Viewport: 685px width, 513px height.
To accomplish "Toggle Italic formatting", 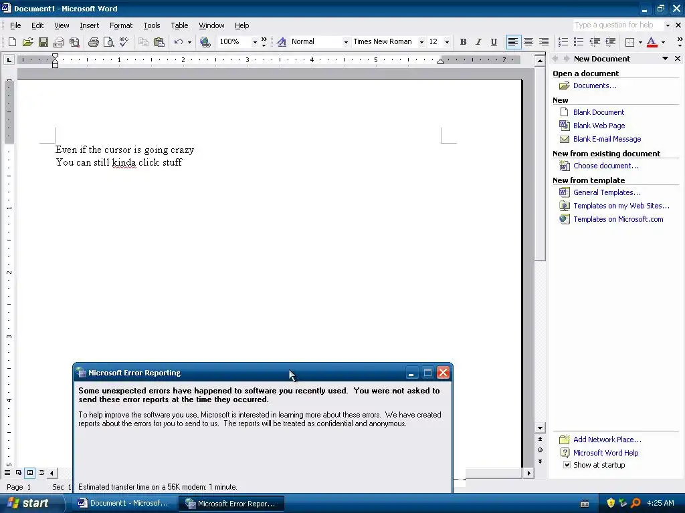I will click(478, 42).
